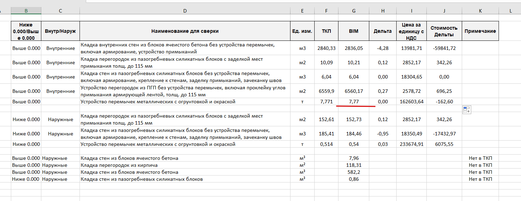Select the underlined BIM cell 7,77
521x201 pixels.
point(354,102)
